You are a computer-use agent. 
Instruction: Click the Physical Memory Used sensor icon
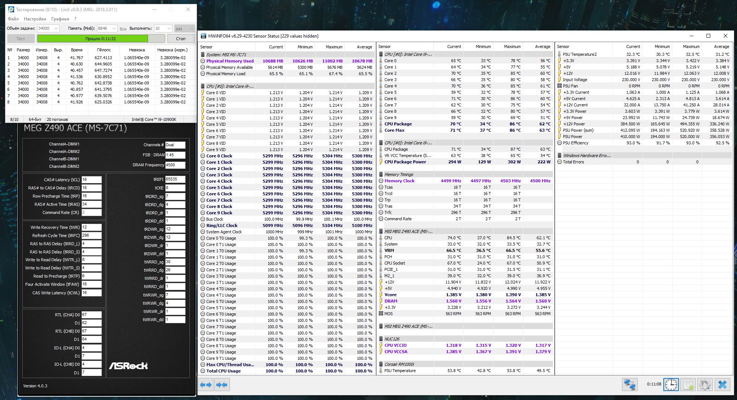(203, 61)
